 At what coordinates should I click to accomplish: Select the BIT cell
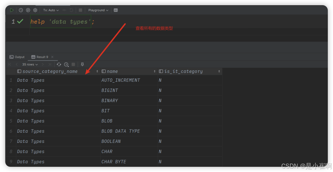pyautogui.click(x=129, y=111)
